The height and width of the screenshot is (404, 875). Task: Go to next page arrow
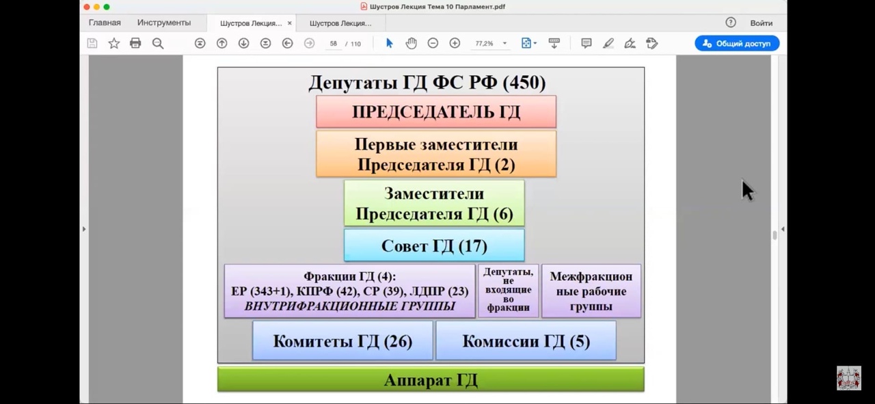243,43
